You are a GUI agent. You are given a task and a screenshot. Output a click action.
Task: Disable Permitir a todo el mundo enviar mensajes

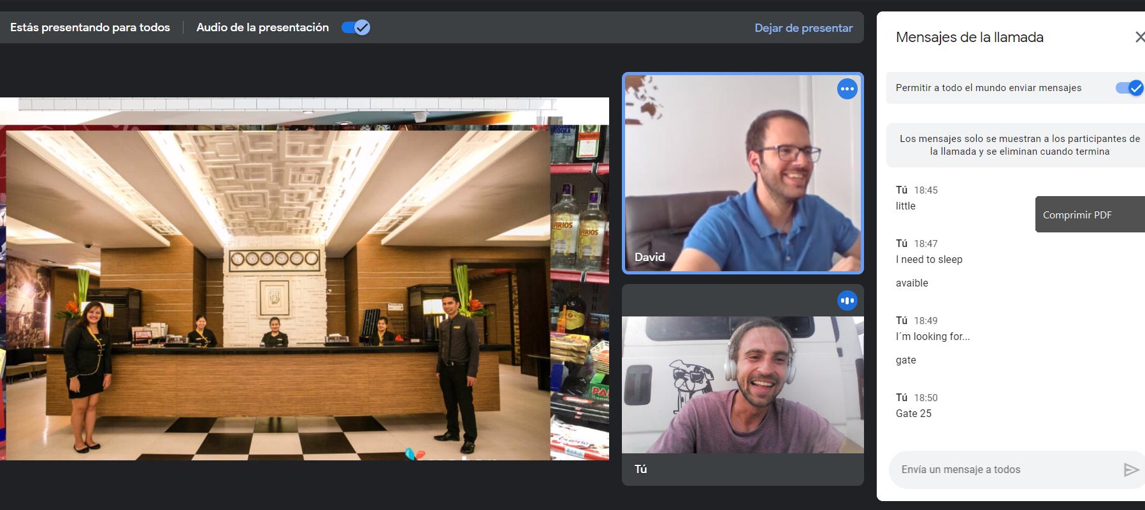(x=1128, y=88)
